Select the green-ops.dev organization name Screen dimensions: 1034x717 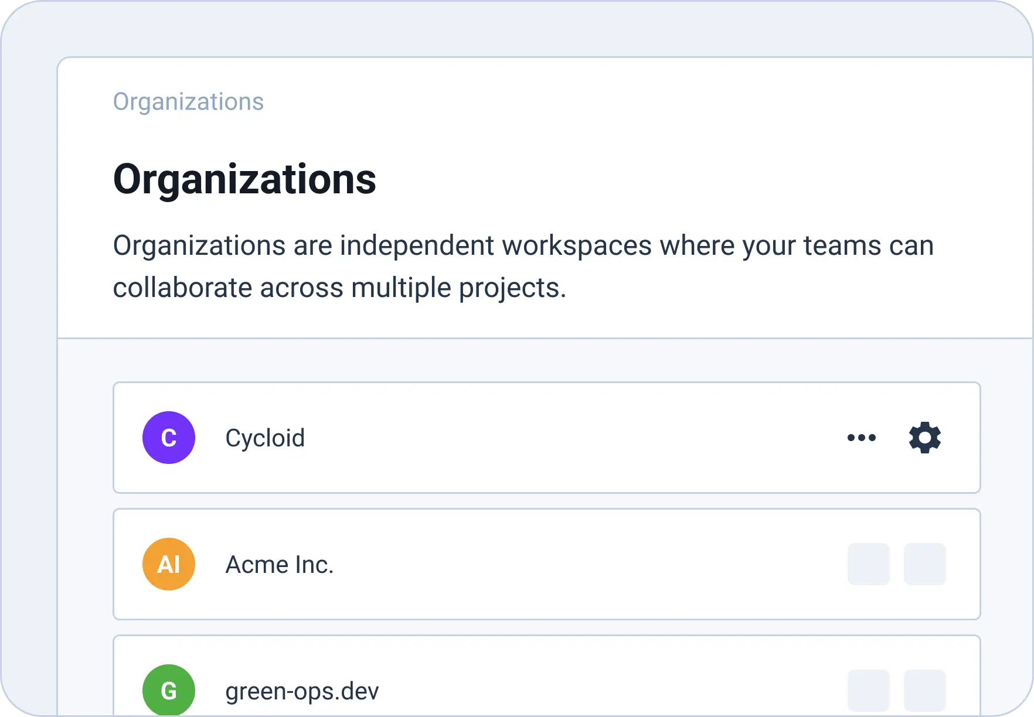[x=302, y=691]
